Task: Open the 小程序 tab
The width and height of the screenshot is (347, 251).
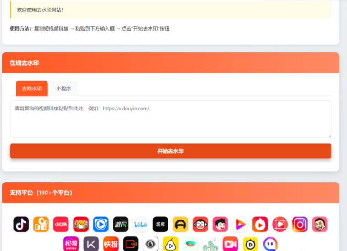Action: (63, 89)
